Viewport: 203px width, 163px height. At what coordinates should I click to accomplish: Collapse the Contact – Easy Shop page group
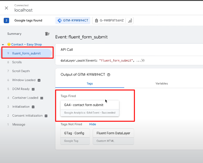pyautogui.click(x=3, y=45)
